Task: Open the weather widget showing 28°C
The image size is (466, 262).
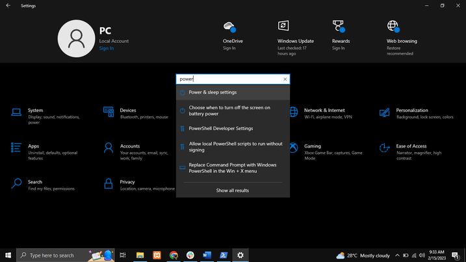Action: pyautogui.click(x=363, y=255)
